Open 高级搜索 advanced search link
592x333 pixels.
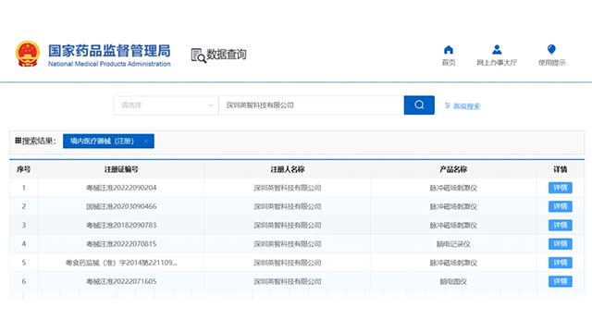[466, 106]
